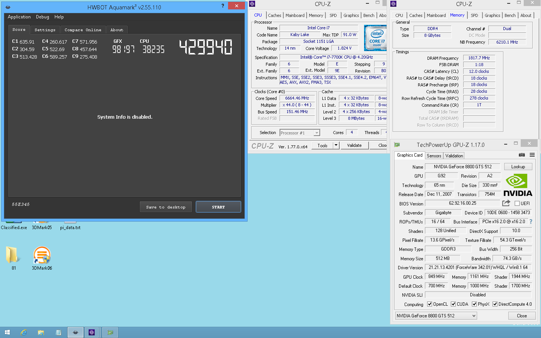The width and height of the screenshot is (541, 338).
Task: Open Mainboard tab in right CPU-Z window
Action: 436,15
